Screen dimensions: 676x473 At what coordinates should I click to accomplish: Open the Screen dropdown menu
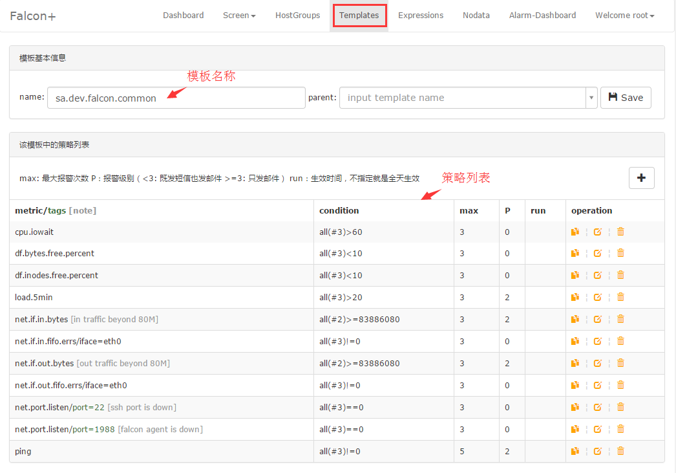[239, 16]
